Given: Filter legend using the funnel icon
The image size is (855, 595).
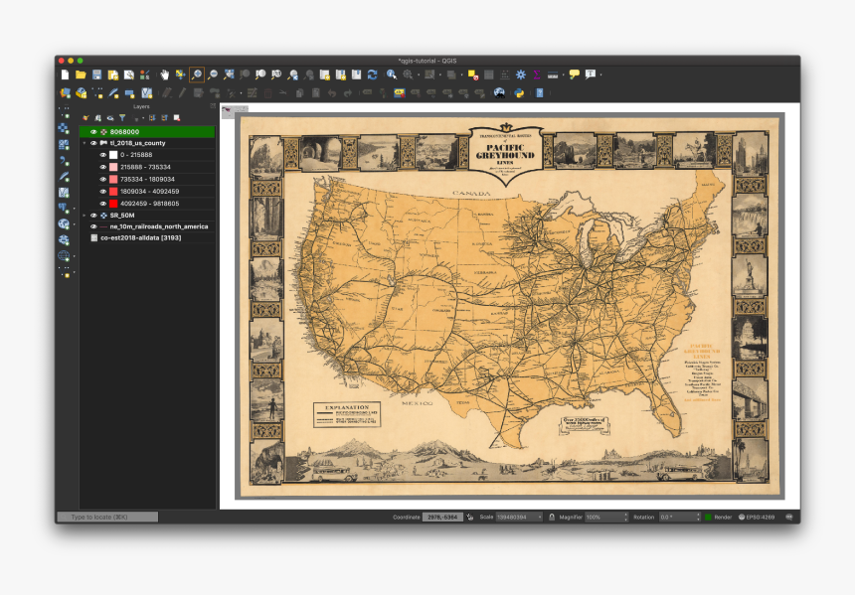Looking at the screenshot, I should click(x=122, y=118).
